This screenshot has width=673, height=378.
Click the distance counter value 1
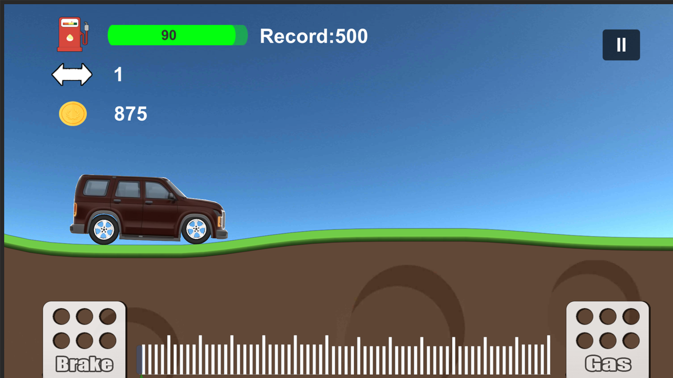(118, 75)
